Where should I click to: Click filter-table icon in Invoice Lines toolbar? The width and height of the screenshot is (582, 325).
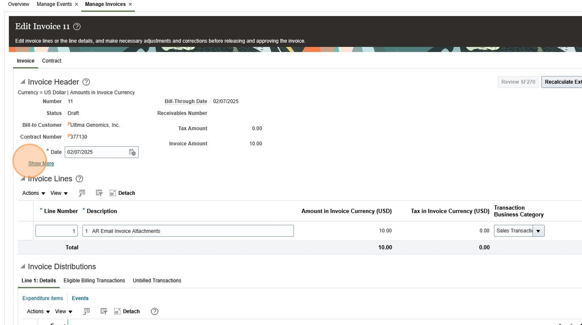(99, 193)
